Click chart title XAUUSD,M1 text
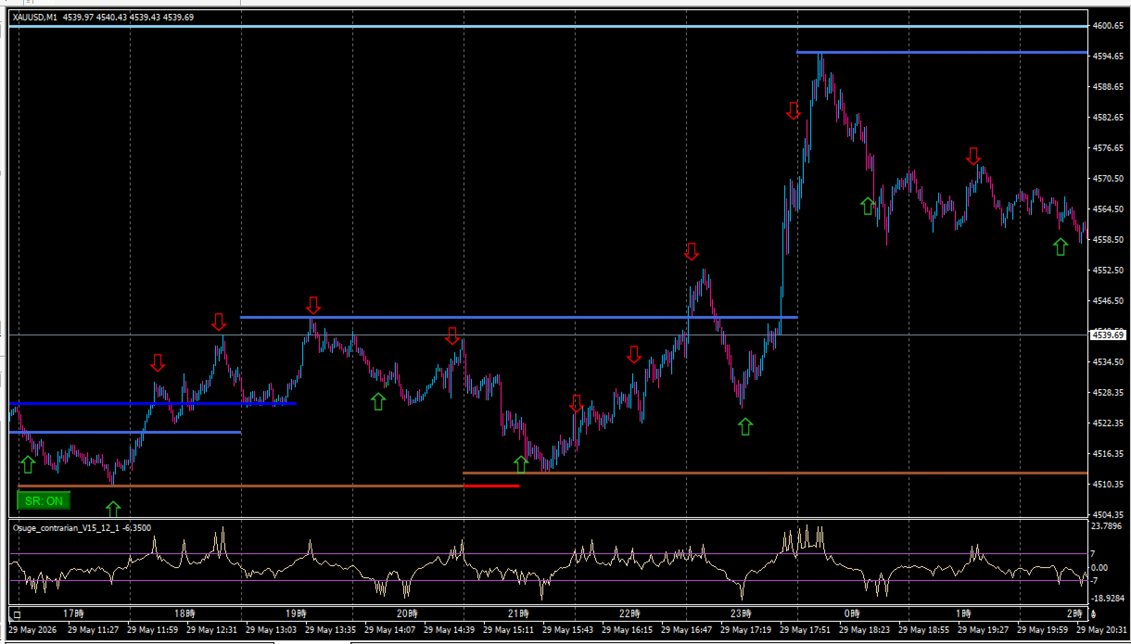 (x=35, y=17)
